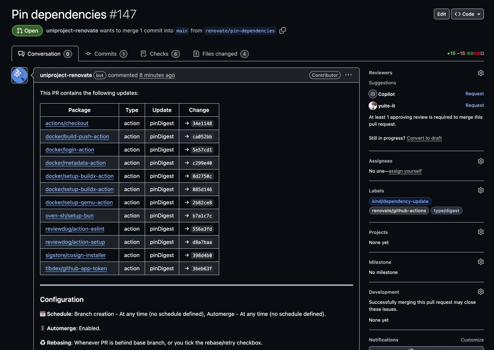
Task: Open the Code dropdown button
Action: coord(468,14)
